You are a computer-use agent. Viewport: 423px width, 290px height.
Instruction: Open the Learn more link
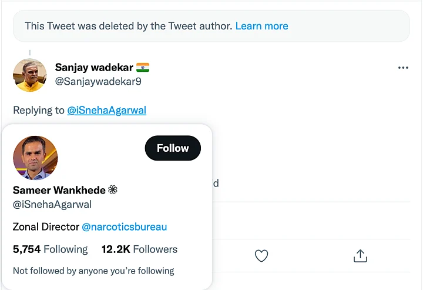pos(261,26)
